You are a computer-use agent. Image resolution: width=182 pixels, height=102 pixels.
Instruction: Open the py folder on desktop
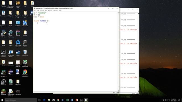point(25,4)
